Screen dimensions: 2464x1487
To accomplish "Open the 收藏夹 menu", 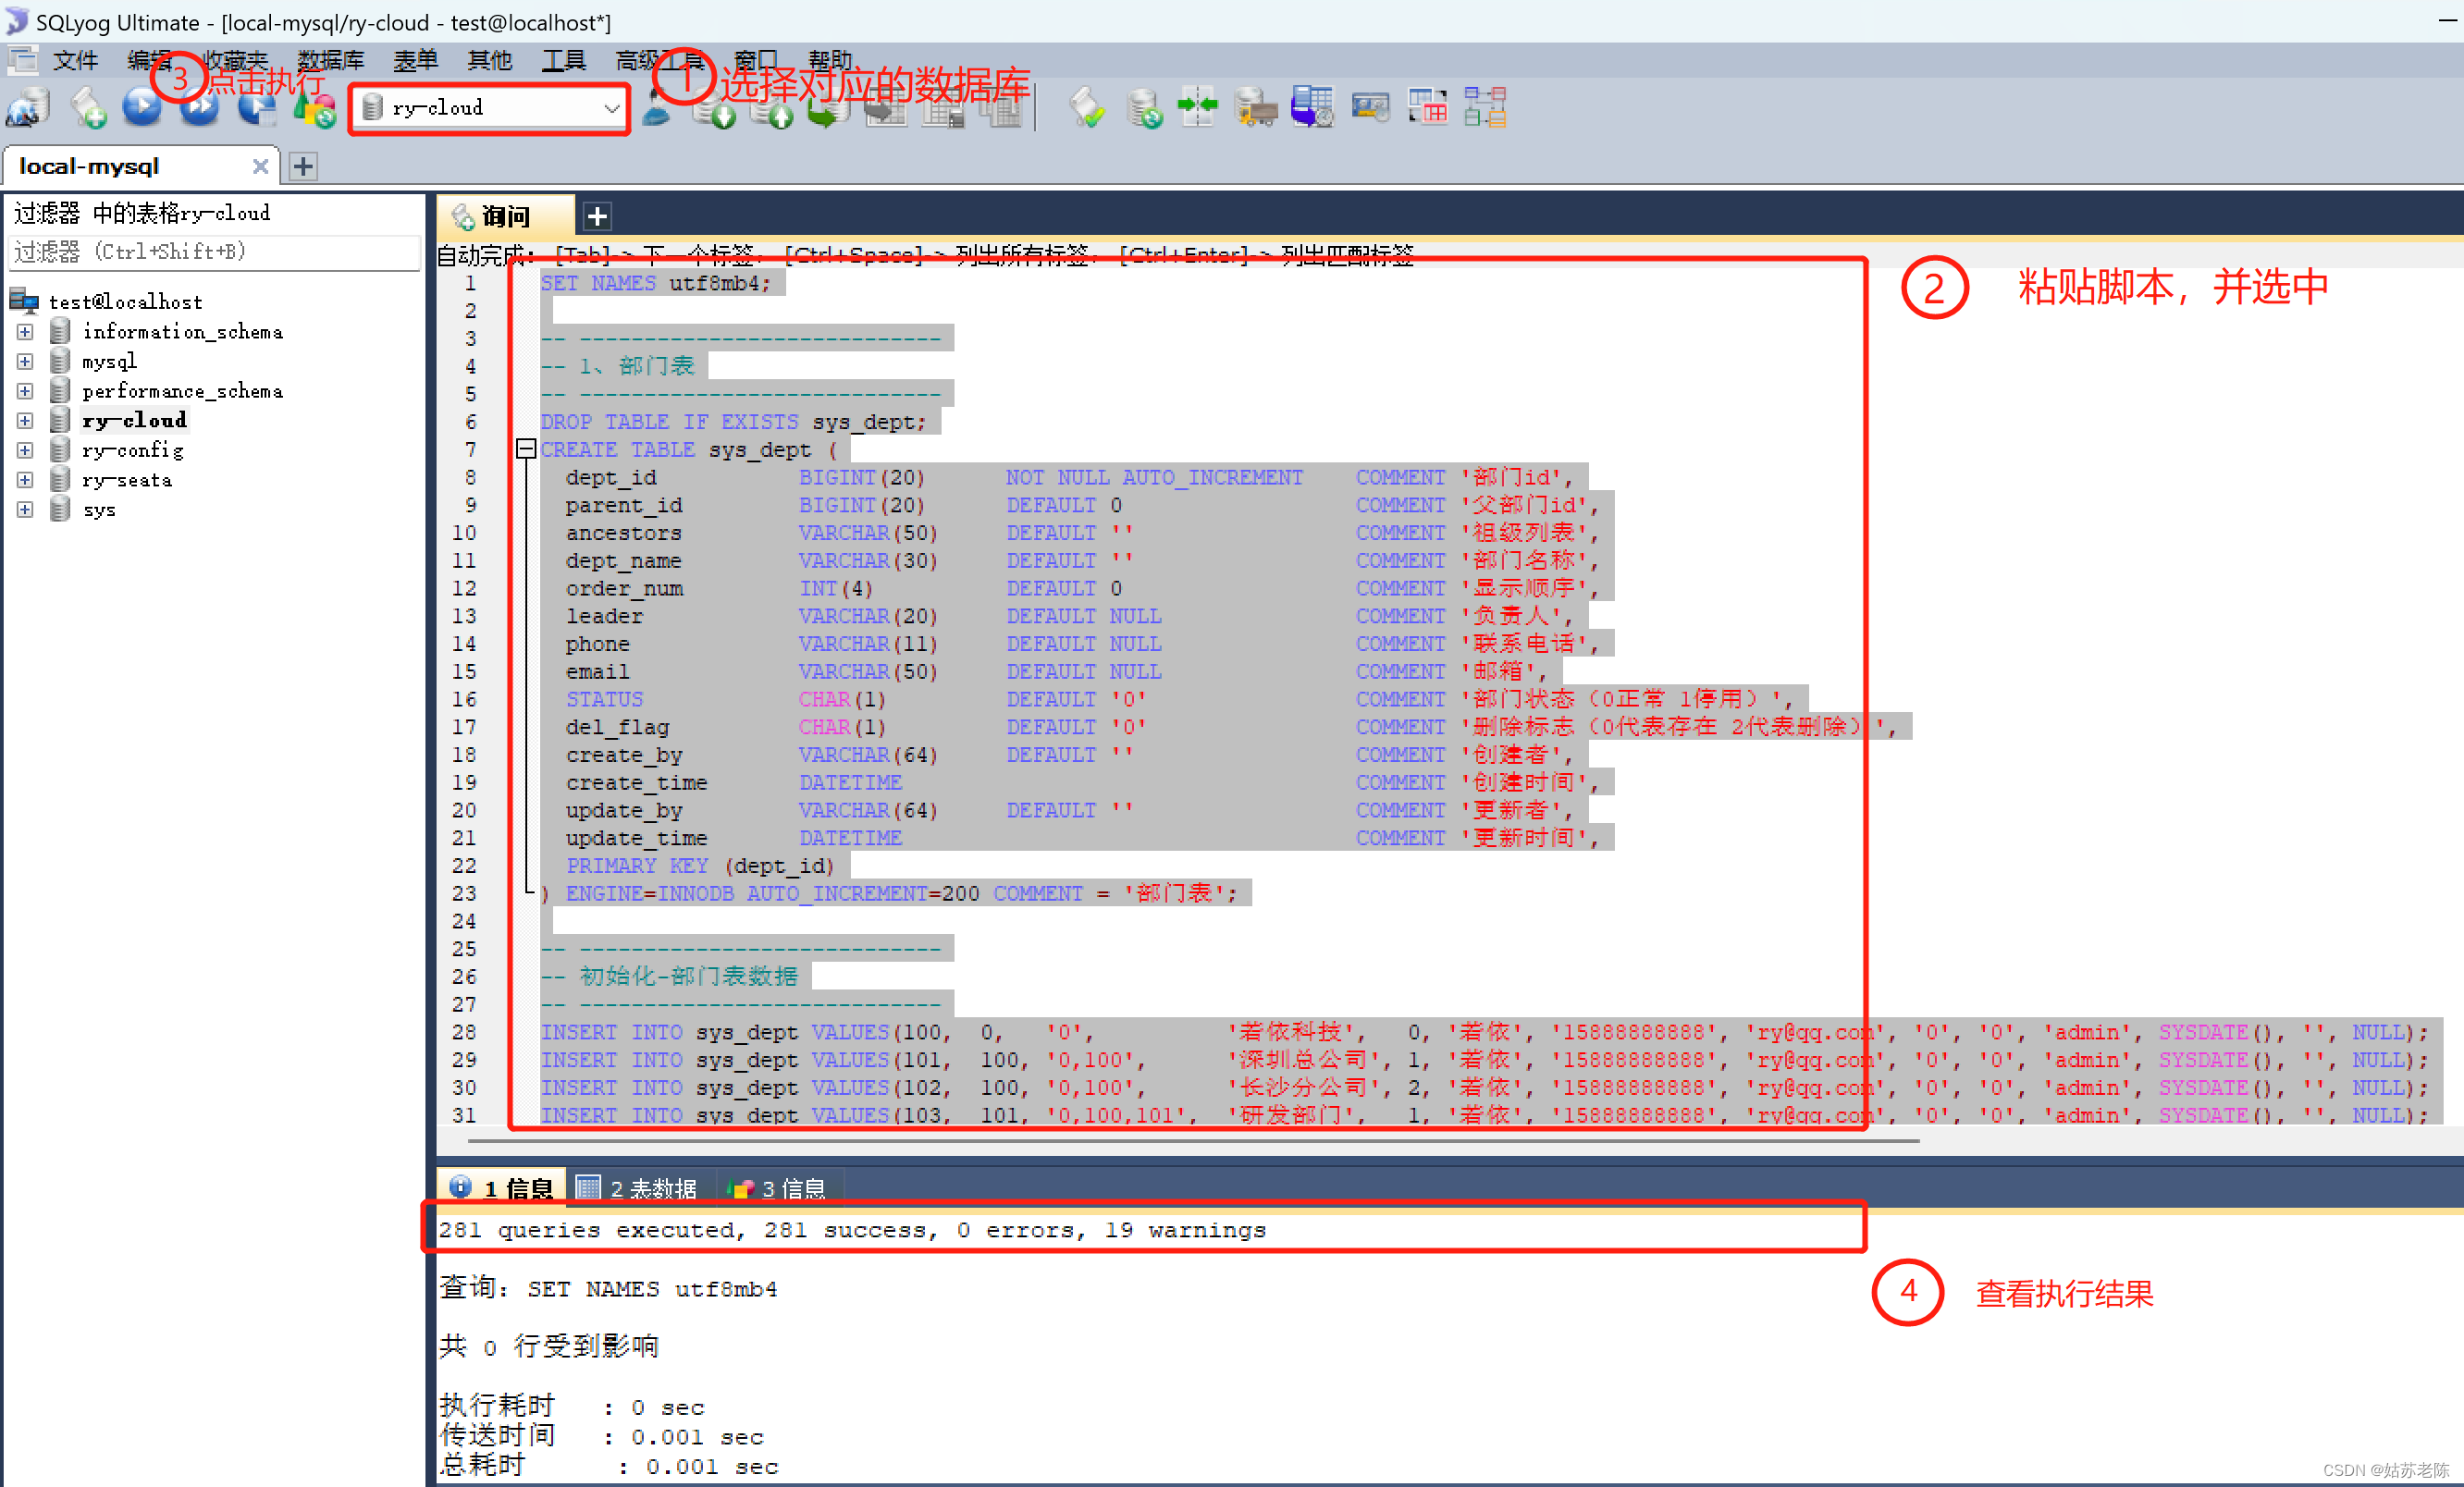I will [235, 60].
